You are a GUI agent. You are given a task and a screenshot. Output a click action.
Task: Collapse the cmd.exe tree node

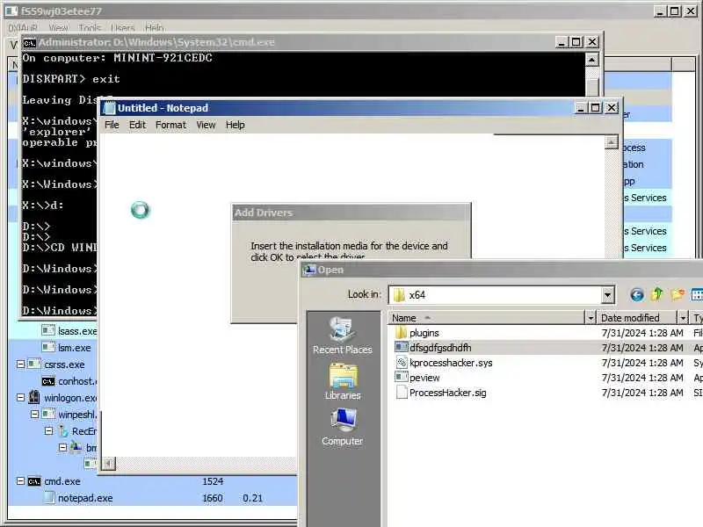[x=20, y=480]
